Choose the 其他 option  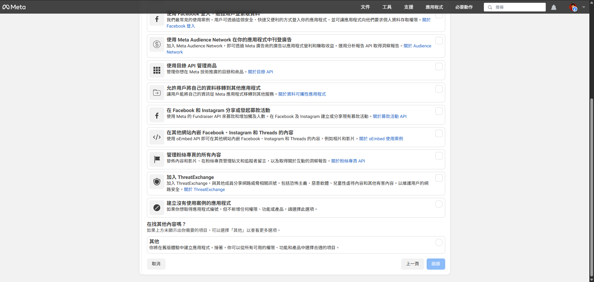coord(439,242)
